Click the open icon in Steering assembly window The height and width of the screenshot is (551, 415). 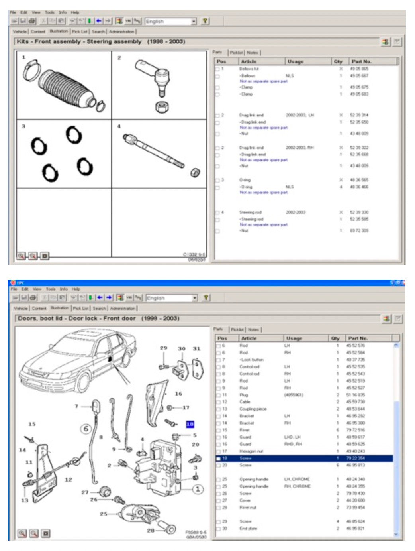point(15,21)
